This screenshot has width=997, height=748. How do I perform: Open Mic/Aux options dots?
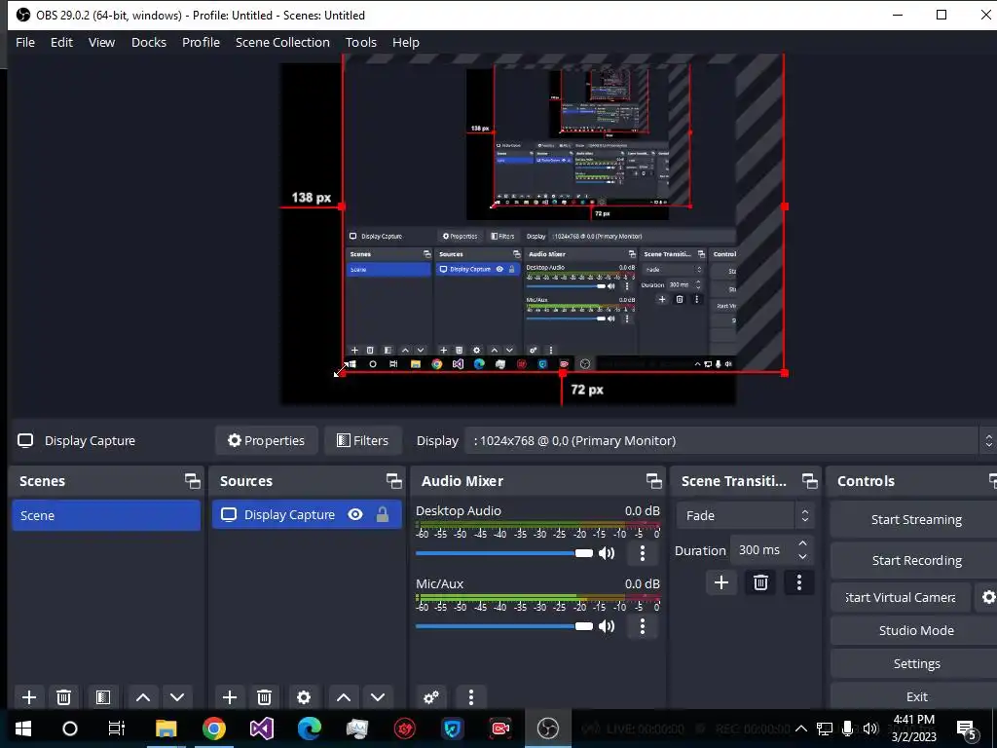[643, 626]
